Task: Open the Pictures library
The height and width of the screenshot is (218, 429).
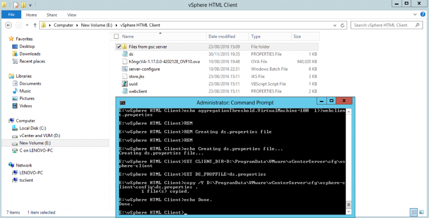Action: tap(27, 99)
